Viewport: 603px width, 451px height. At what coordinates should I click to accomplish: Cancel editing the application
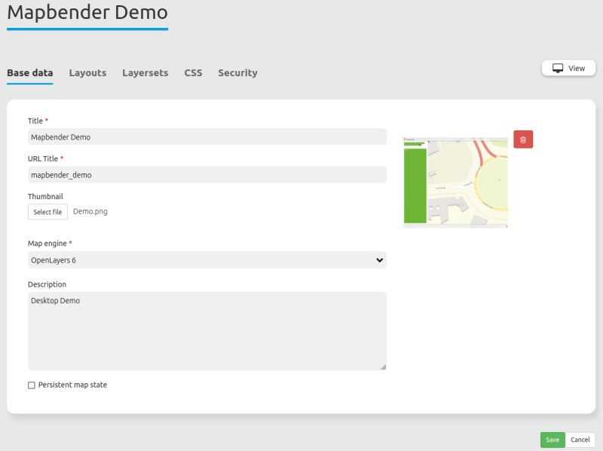pos(580,440)
